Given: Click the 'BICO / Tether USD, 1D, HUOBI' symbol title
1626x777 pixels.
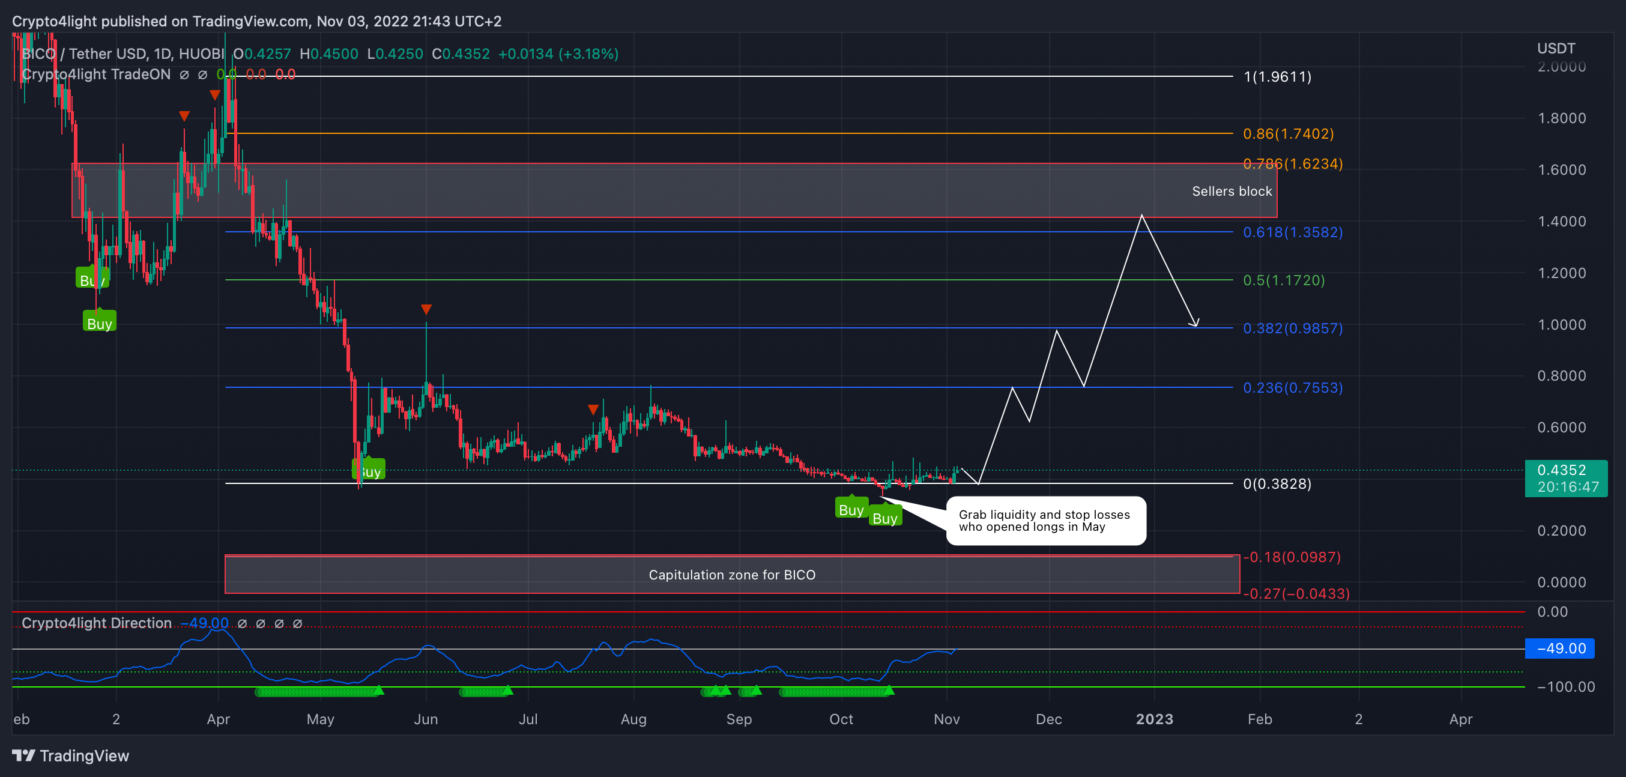Looking at the screenshot, I should 123,53.
